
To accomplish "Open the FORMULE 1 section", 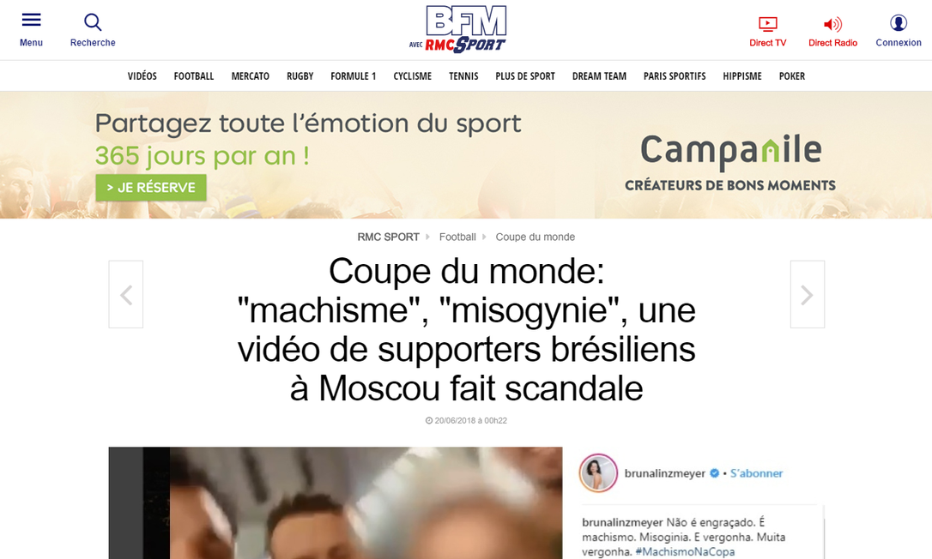I will coord(353,76).
